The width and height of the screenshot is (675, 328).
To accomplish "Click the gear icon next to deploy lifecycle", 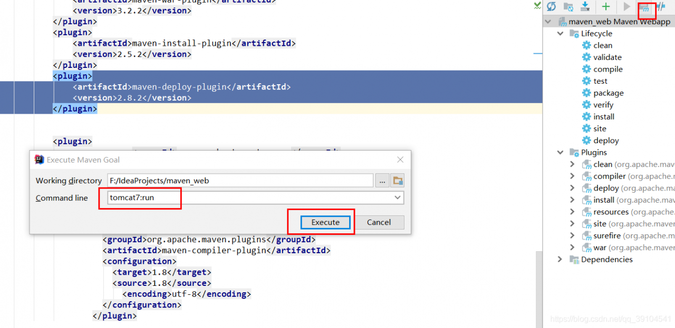I will 586,141.
